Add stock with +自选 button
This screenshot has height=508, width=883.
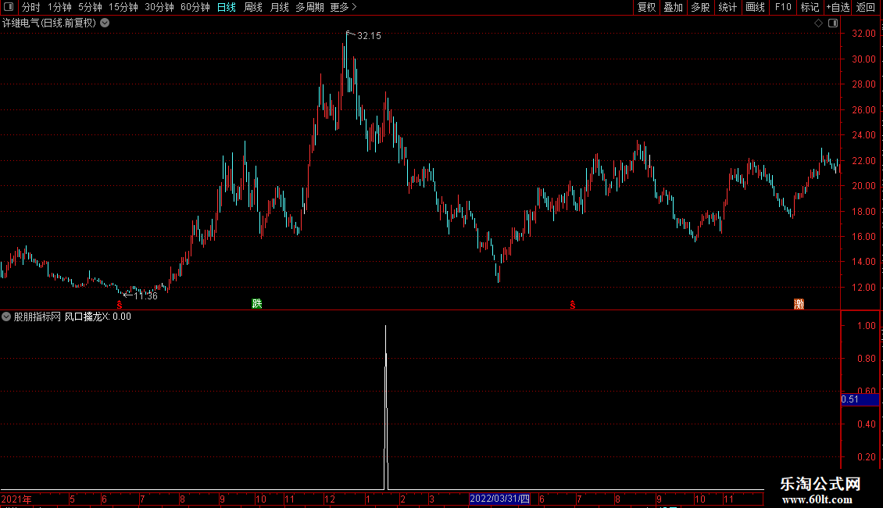838,7
